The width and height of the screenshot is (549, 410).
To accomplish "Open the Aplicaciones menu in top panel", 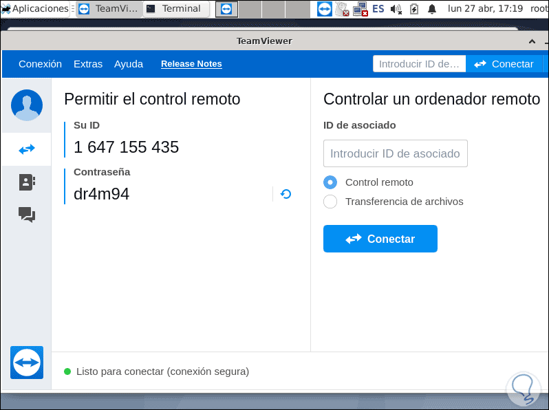I will click(x=35, y=8).
